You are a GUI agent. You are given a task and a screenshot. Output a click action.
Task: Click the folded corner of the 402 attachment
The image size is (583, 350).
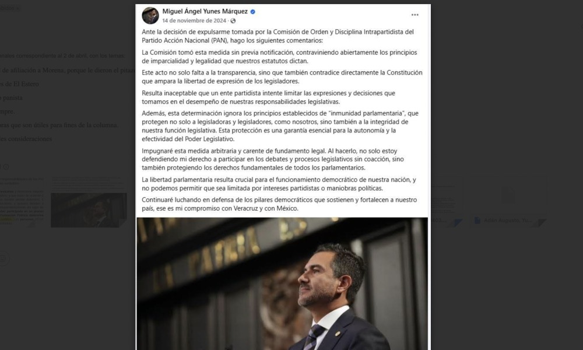tap(458, 222)
